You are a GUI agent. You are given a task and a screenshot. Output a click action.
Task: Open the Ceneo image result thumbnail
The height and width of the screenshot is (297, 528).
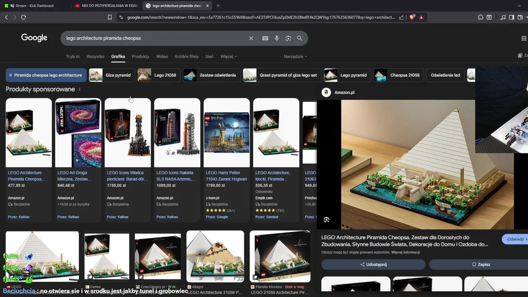[107, 257]
